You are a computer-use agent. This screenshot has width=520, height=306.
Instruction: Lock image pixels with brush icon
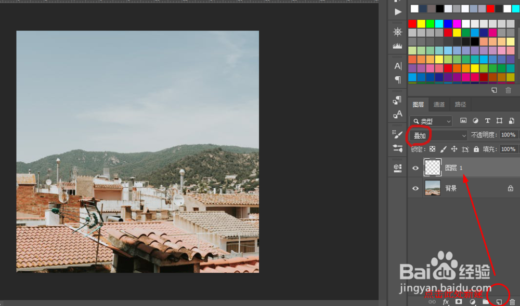[444, 149]
